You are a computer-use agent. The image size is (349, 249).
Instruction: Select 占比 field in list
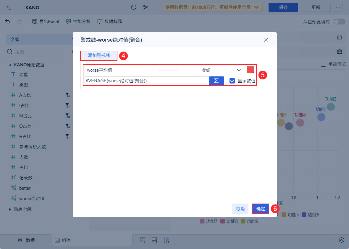pos(24,167)
